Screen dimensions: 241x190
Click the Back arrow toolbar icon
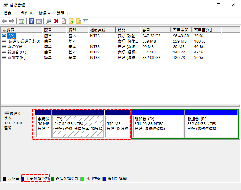[x=4, y=21]
